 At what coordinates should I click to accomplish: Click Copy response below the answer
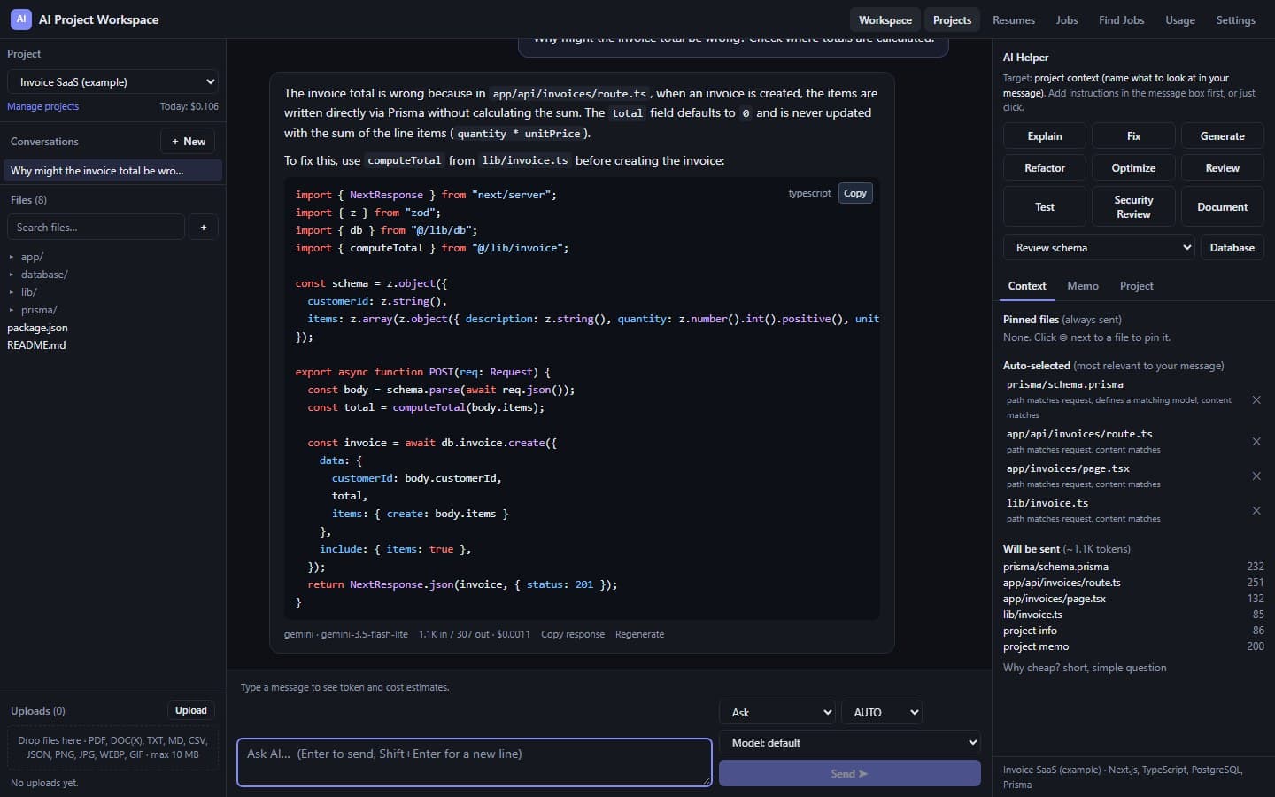pyautogui.click(x=573, y=634)
